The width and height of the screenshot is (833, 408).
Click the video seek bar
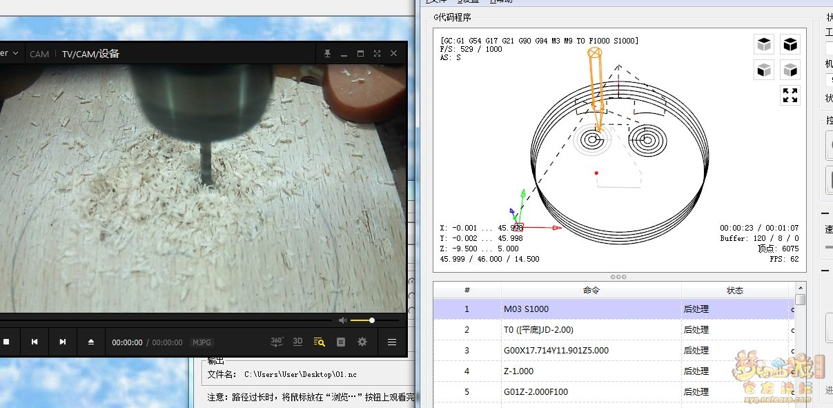pos(166,320)
